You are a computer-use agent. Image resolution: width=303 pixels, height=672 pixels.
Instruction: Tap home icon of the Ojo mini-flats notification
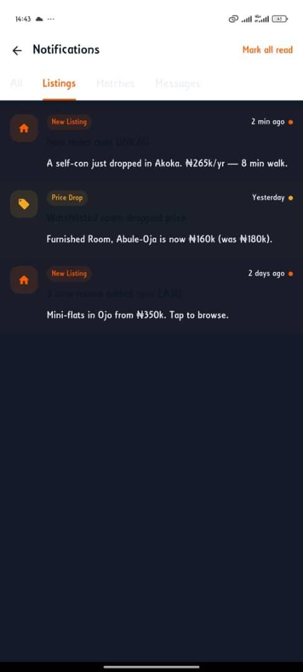[x=24, y=280]
